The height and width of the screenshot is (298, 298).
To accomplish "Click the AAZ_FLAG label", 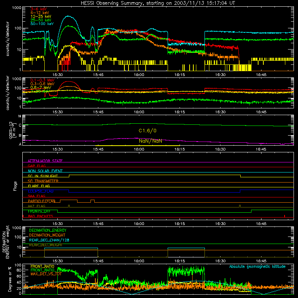I will 37,206.
